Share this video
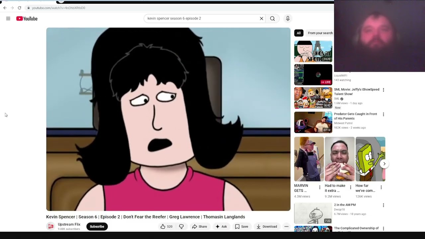This screenshot has height=239, width=425. [x=200, y=226]
